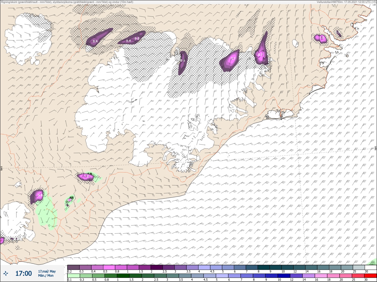Image resolution: width=377 pixels, height=282 pixels.
Task: Click the bright red lower legend swatch labeled 30
Action: pyautogui.click(x=371, y=276)
